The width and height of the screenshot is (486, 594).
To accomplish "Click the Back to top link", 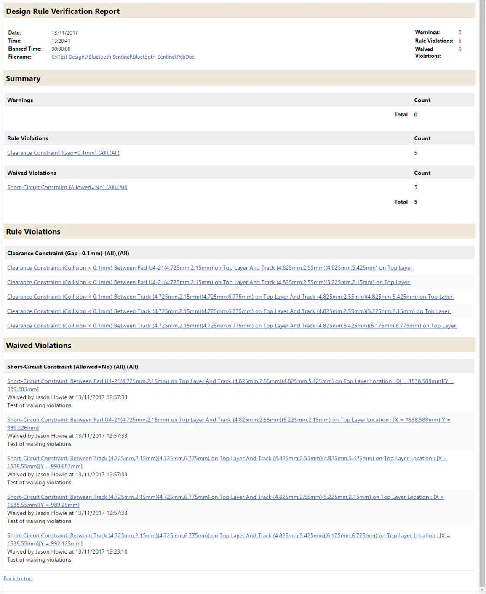I will coord(18,578).
